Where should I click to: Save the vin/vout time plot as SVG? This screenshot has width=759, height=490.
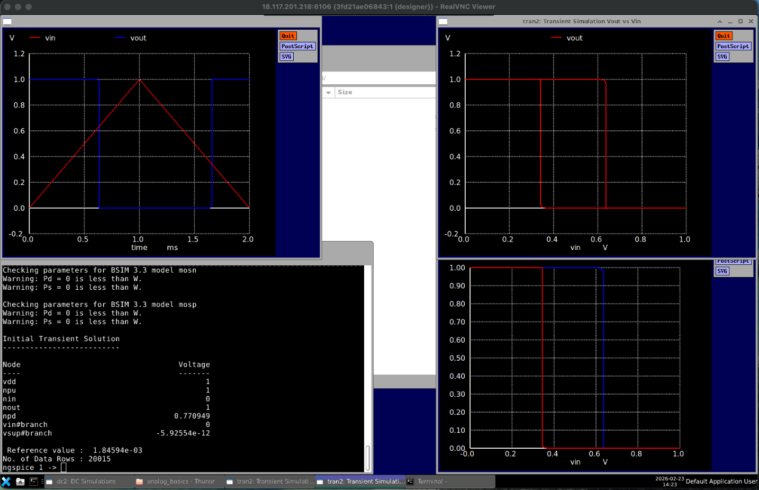tap(286, 57)
